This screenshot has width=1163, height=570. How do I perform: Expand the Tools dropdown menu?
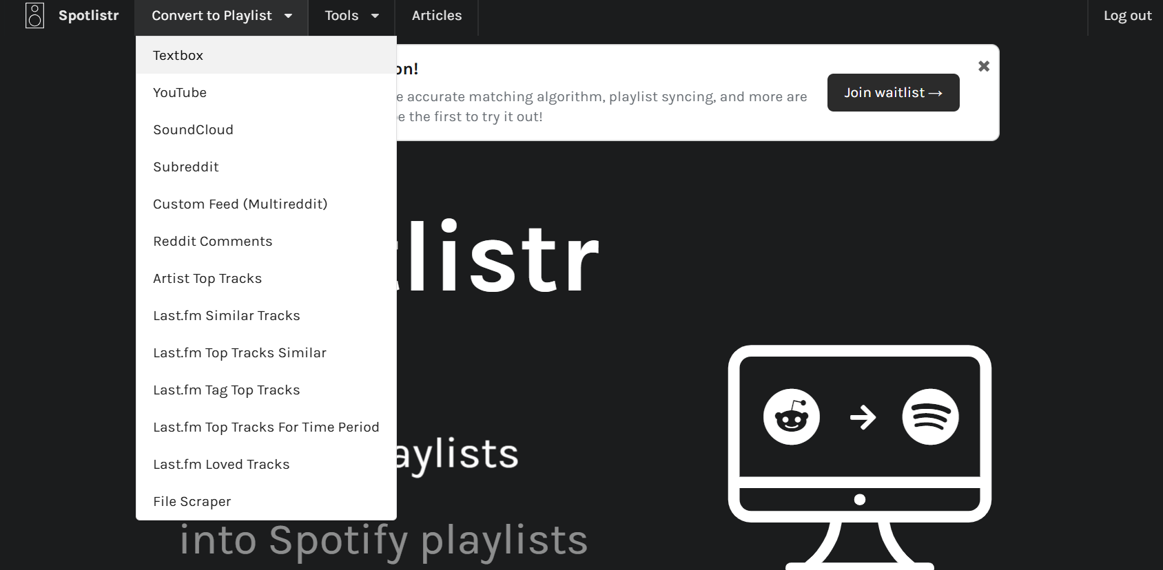[x=351, y=16]
